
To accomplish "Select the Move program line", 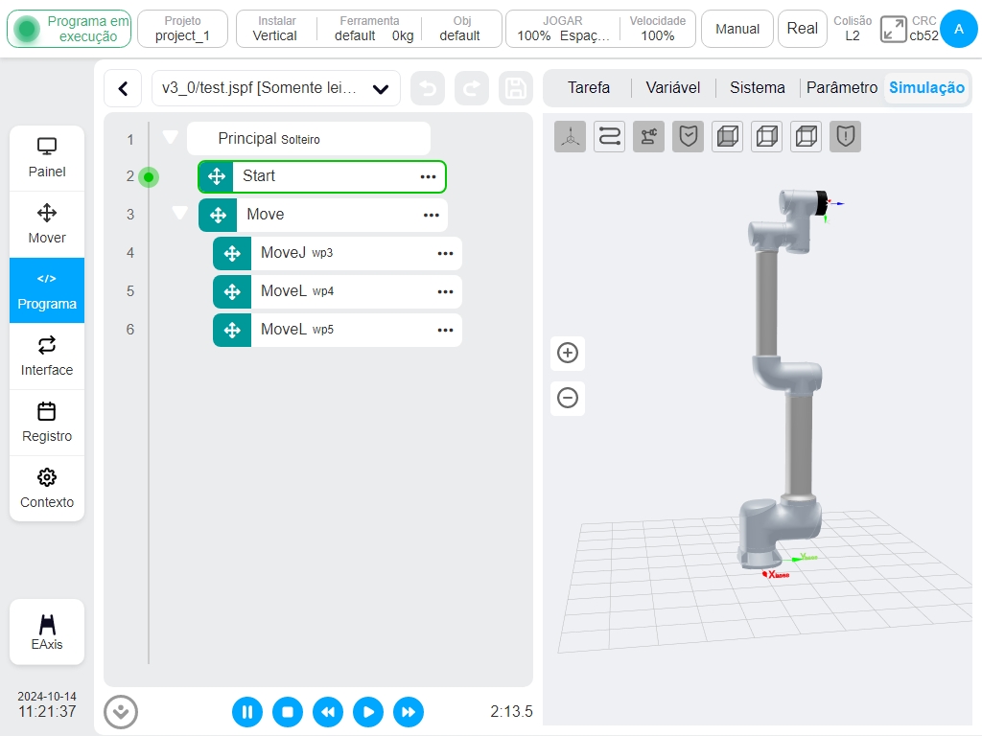I will [323, 216].
